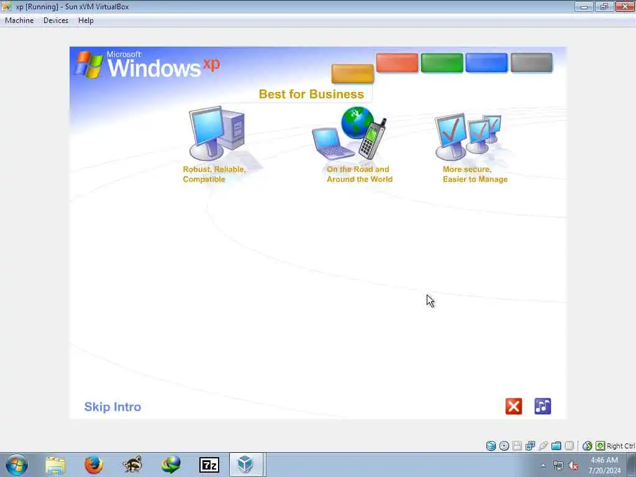Open the raccoon app taskbar icon
This screenshot has width=636, height=477.
click(x=132, y=465)
